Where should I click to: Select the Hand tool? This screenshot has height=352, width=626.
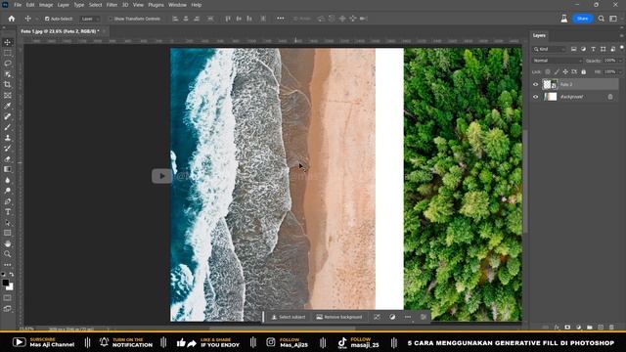click(8, 243)
